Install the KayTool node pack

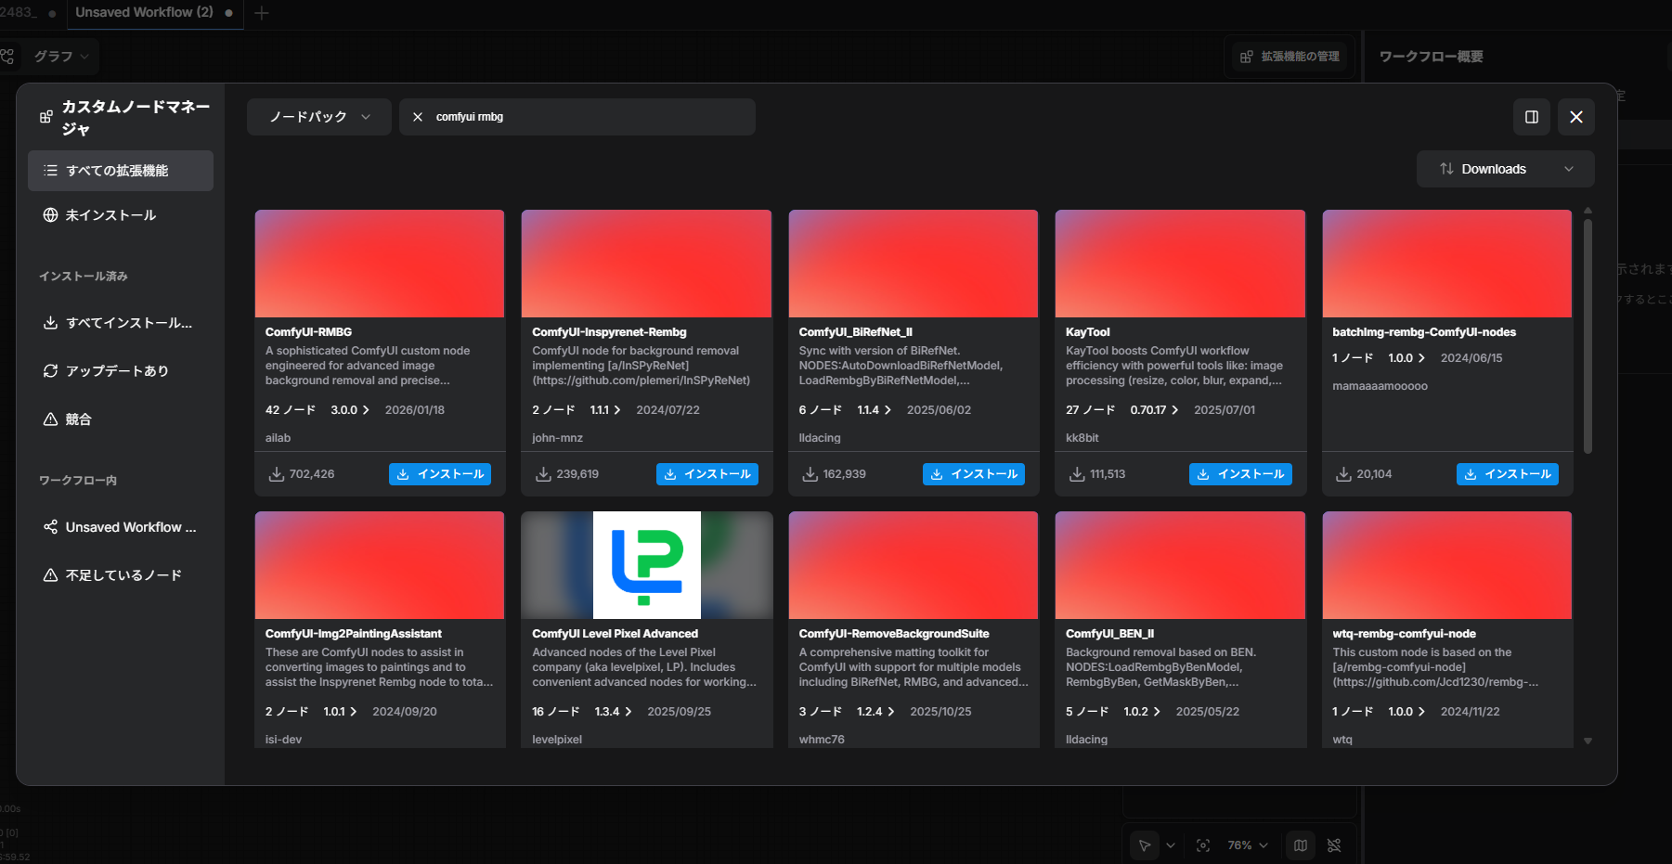click(x=1240, y=474)
